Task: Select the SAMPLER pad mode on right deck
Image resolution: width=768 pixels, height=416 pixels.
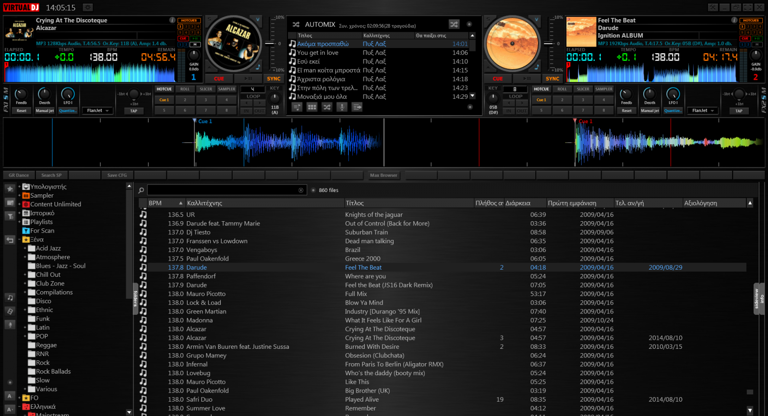Action: (x=604, y=89)
